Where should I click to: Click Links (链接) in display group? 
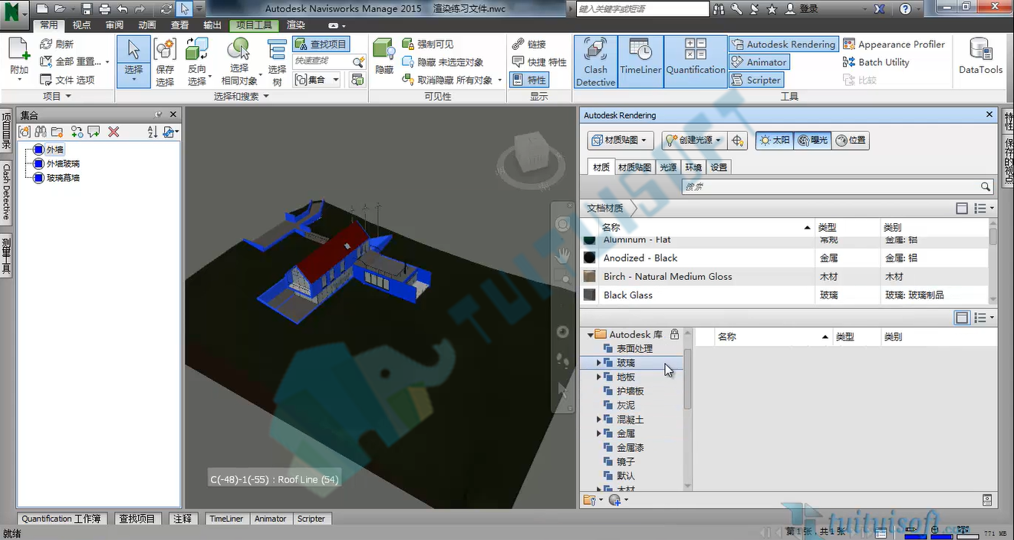tap(528, 44)
